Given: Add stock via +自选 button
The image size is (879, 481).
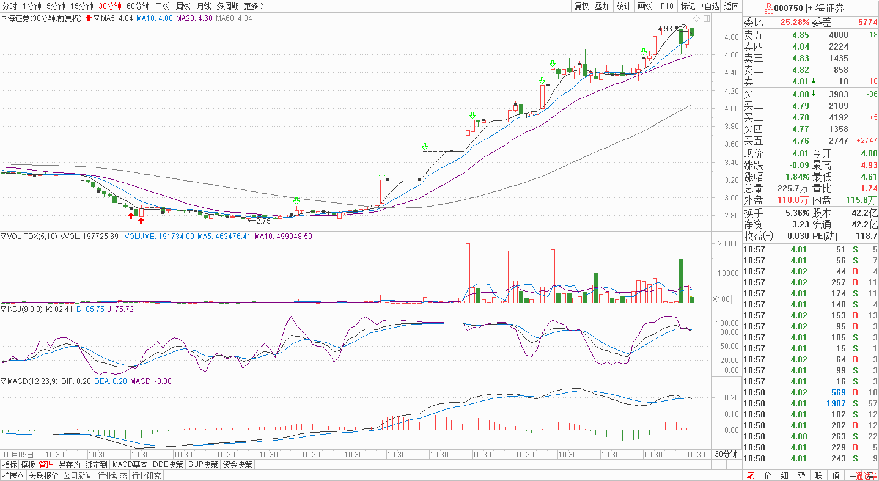Looking at the screenshot, I should point(710,6).
